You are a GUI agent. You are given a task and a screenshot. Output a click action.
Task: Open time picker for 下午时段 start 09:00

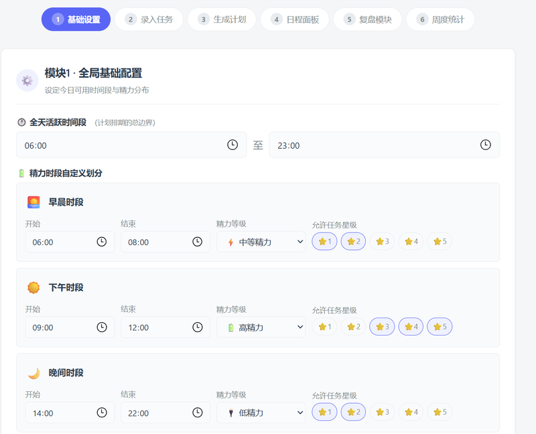click(102, 328)
